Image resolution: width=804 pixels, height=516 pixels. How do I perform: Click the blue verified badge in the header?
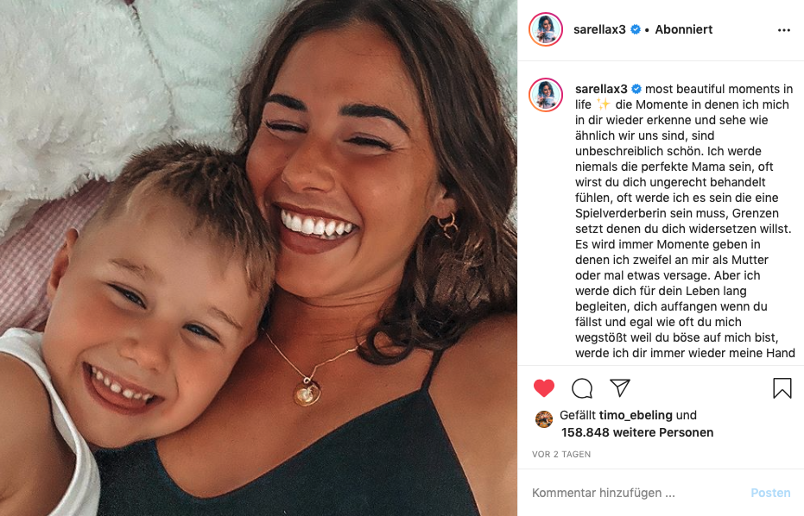(x=636, y=29)
